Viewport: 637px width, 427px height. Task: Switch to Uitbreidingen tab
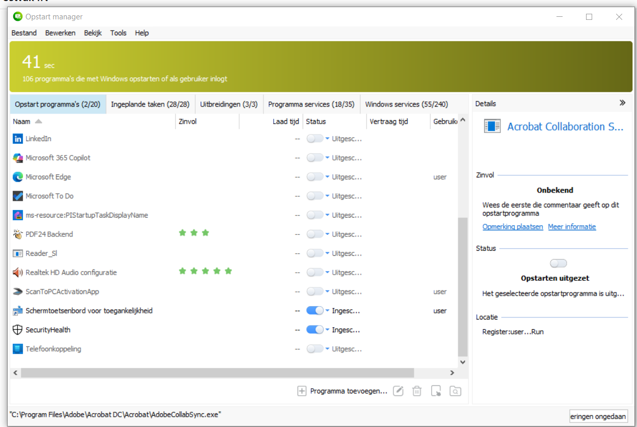229,104
